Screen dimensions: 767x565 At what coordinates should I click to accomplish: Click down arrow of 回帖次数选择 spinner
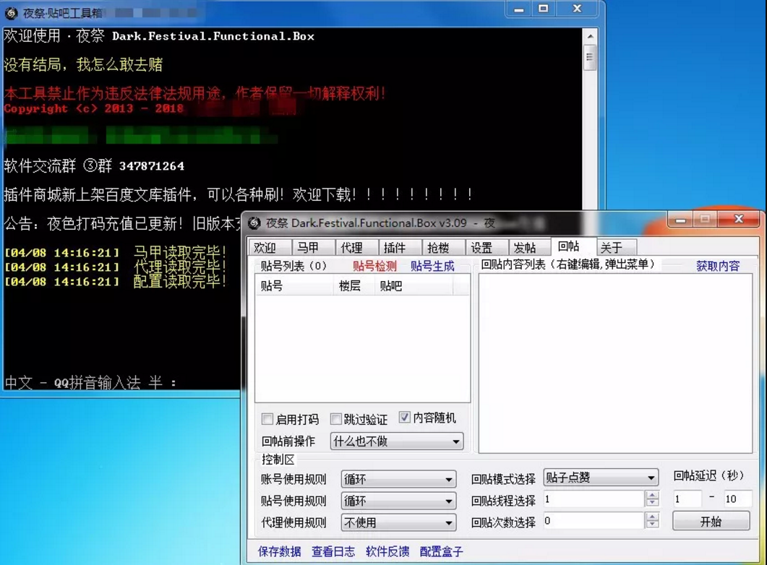(x=652, y=525)
